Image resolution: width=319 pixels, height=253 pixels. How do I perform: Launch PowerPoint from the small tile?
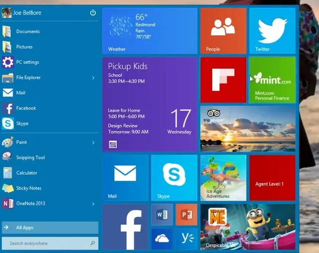pyautogui.click(x=186, y=215)
